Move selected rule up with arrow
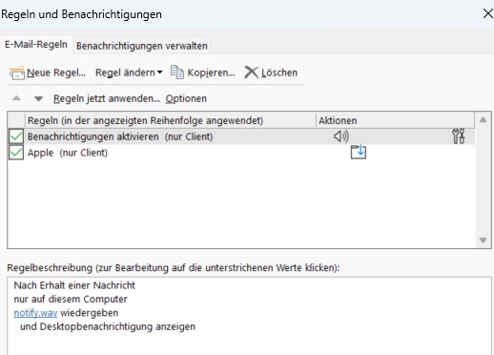Image resolution: width=494 pixels, height=355 pixels. tap(16, 98)
